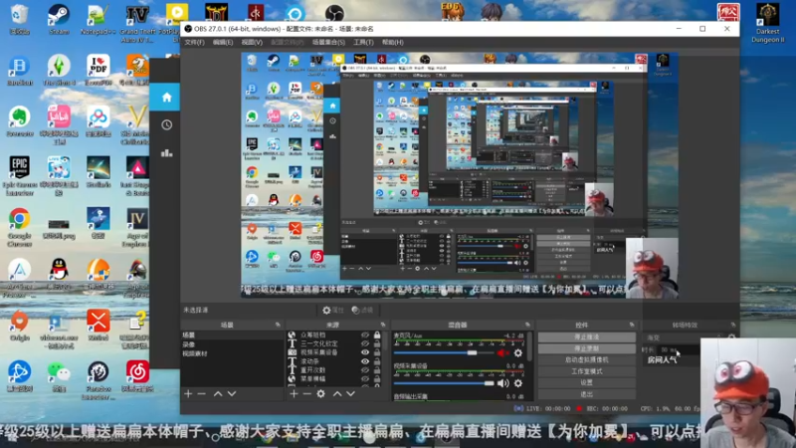The width and height of the screenshot is (796, 448).
Task: Add a new scene with plus icon
Action: tap(188, 393)
